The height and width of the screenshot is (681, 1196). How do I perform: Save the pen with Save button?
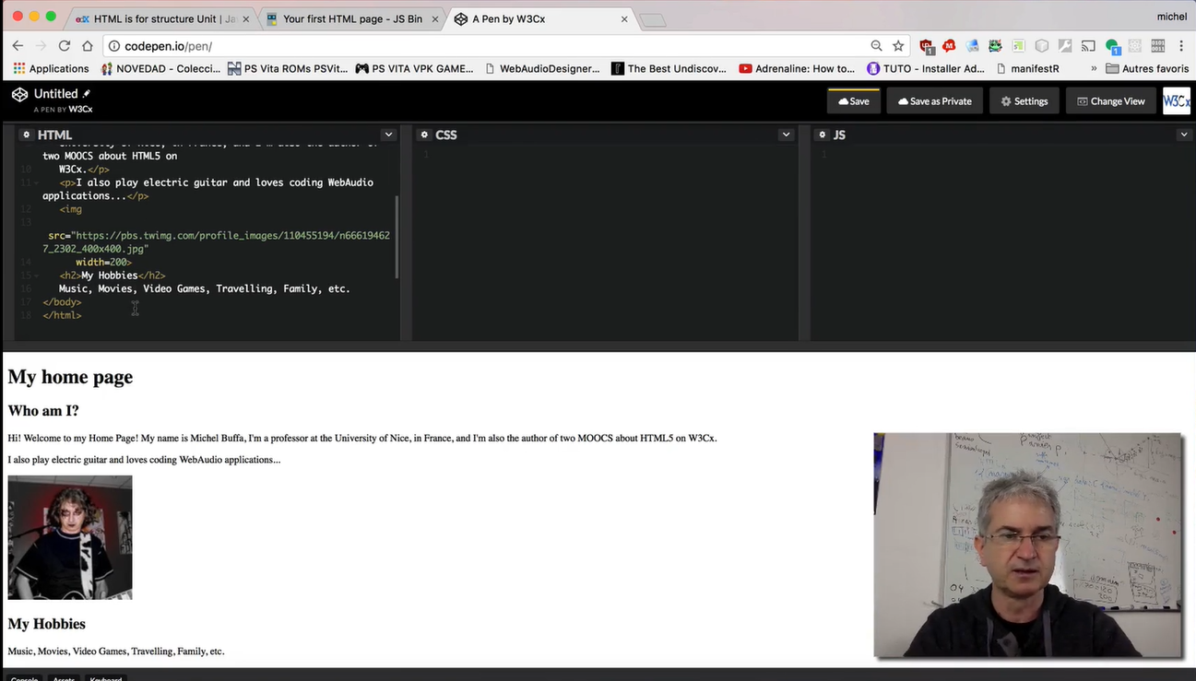click(x=854, y=101)
